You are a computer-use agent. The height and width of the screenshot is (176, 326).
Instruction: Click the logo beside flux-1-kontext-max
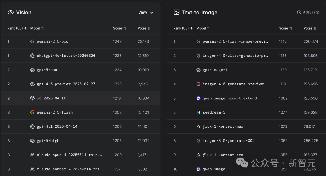click(x=198, y=126)
